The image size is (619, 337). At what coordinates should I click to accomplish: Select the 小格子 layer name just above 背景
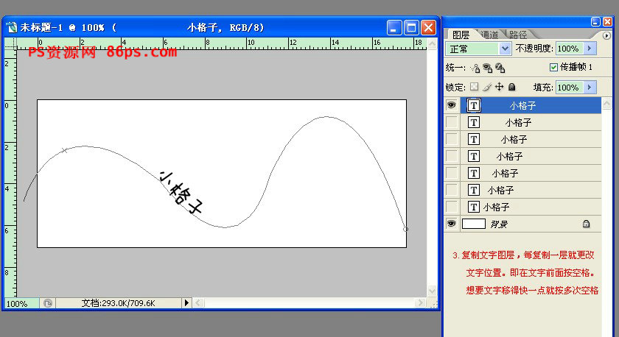pyautogui.click(x=496, y=207)
